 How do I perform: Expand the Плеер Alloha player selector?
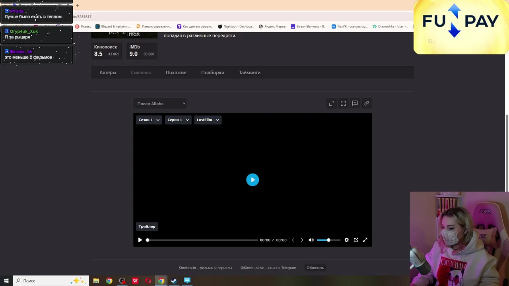[160, 104]
